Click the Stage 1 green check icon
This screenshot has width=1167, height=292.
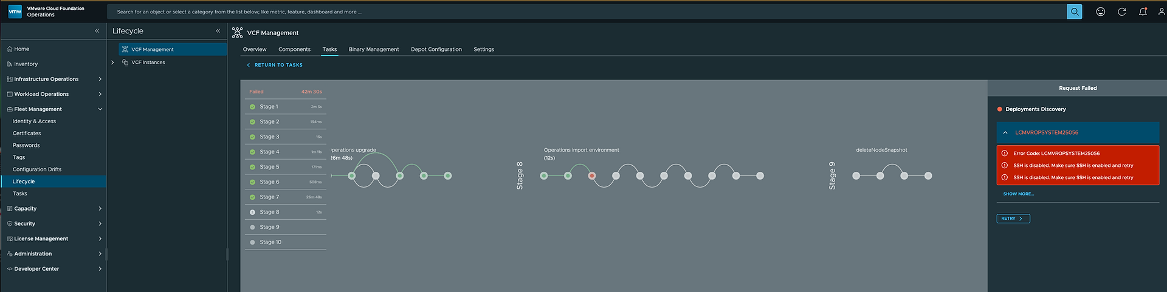pos(252,107)
